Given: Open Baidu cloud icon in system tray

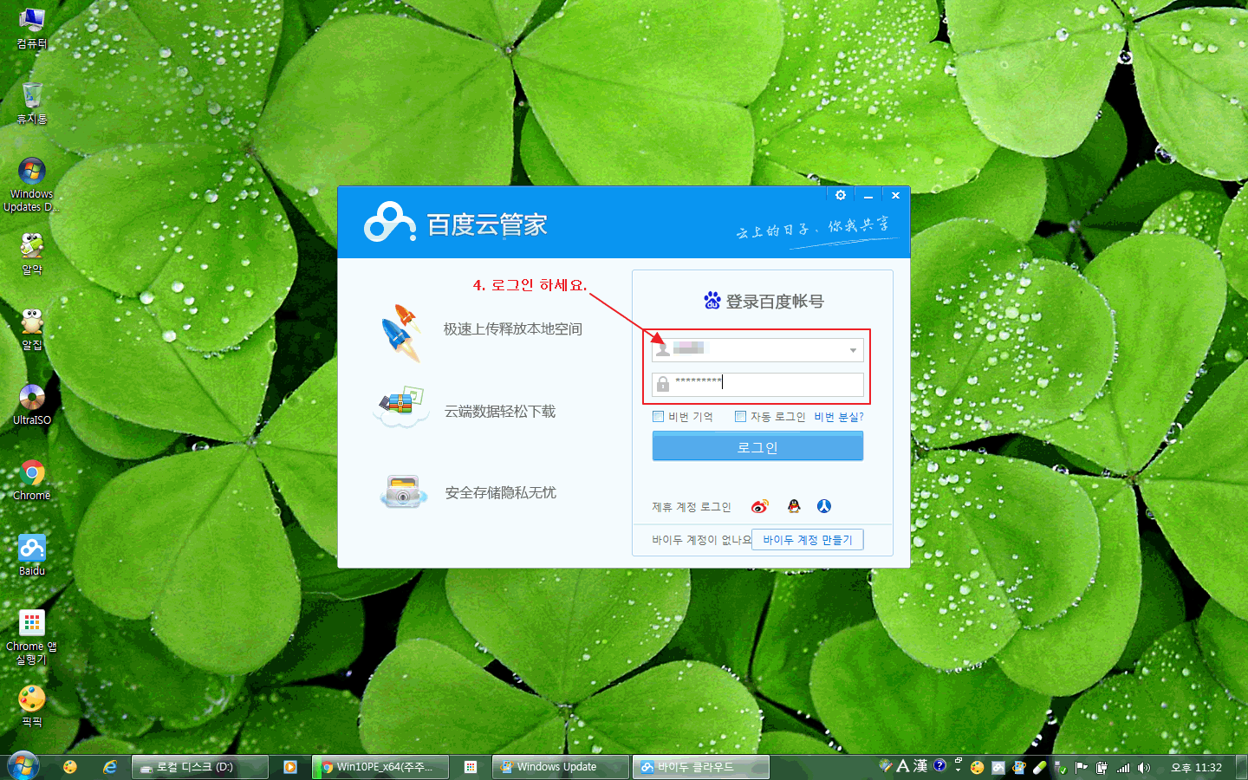Looking at the screenshot, I should tap(998, 767).
